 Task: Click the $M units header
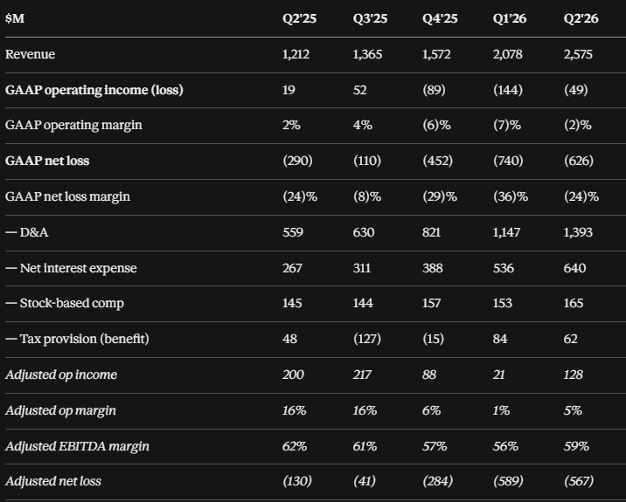pyautogui.click(x=15, y=18)
